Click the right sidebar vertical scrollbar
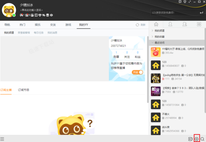The width and height of the screenshot is (206, 142). tap(205, 71)
